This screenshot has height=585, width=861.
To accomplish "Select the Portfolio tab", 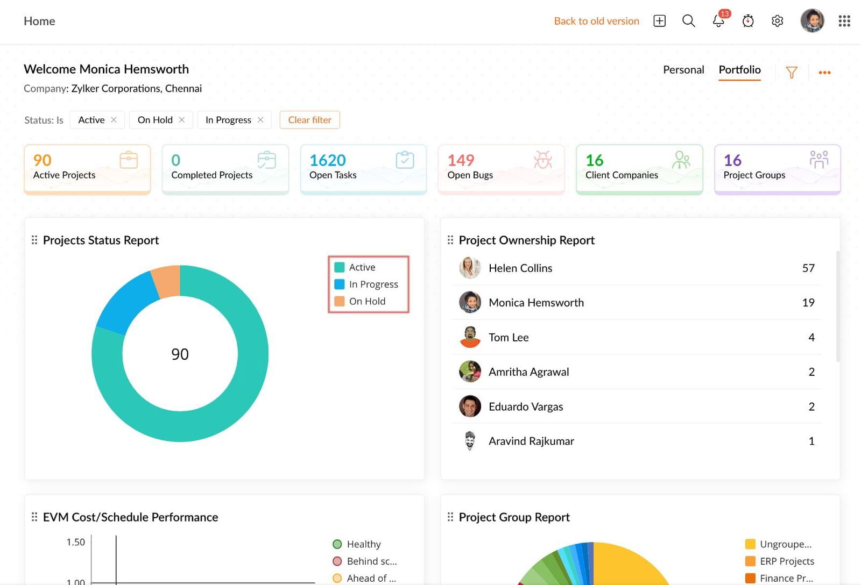I will pyautogui.click(x=739, y=70).
